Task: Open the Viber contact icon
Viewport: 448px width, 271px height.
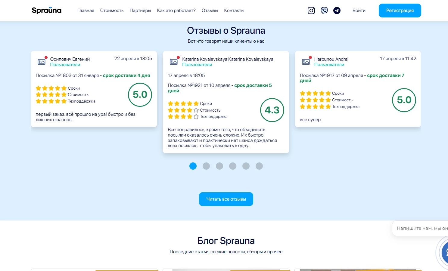Action: point(324,11)
